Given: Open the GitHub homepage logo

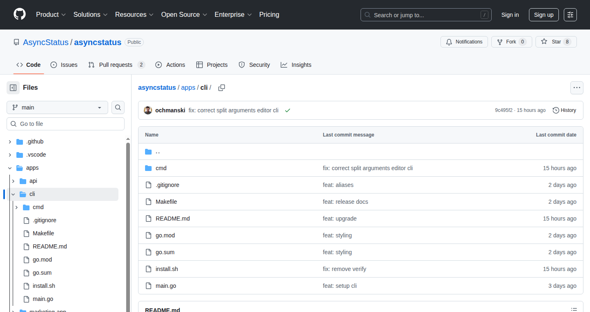Looking at the screenshot, I should click(x=20, y=14).
